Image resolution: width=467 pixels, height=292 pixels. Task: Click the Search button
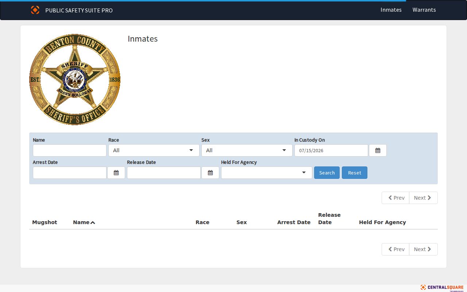coord(327,173)
